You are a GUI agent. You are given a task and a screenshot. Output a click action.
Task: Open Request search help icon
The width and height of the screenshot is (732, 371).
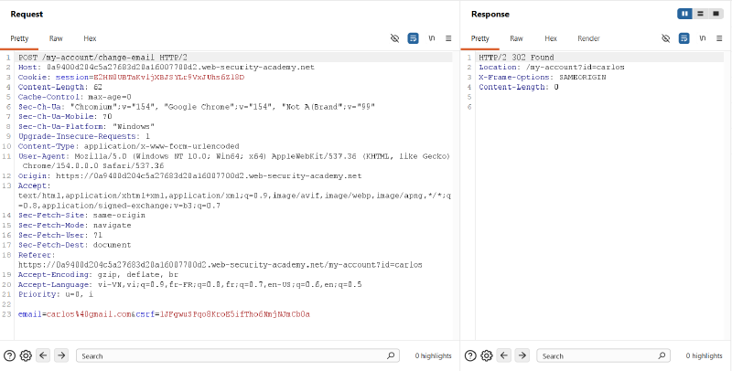point(9,355)
